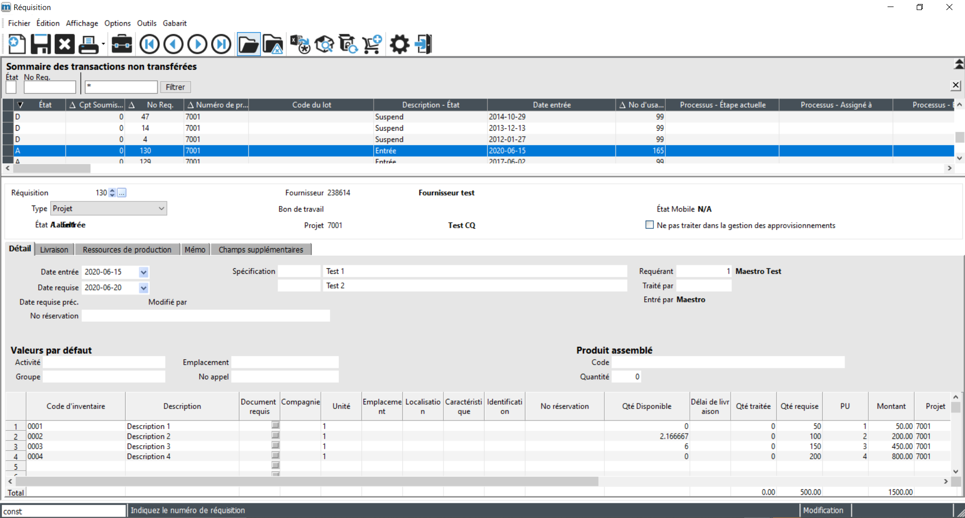The image size is (965, 518).
Task: Open the Type dropdown showing Projet
Action: (109, 209)
